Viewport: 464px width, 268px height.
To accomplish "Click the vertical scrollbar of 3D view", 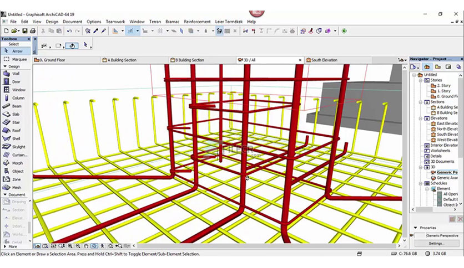I will point(405,154).
